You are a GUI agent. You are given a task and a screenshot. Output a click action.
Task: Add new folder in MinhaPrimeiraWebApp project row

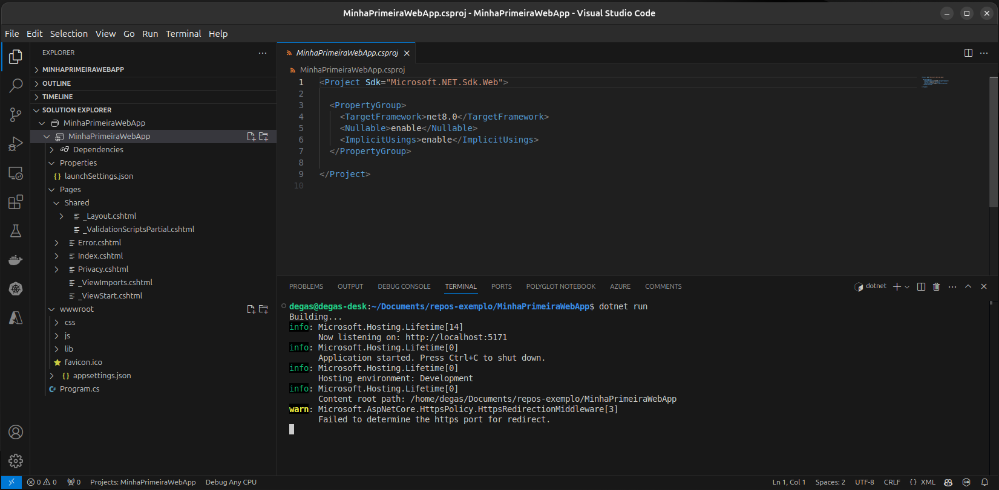(x=264, y=137)
